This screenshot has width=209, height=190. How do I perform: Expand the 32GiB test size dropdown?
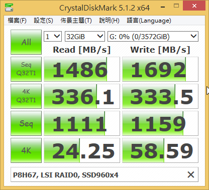(x=85, y=36)
